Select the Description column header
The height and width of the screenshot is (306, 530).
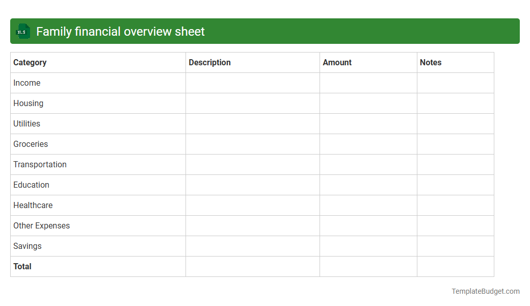pyautogui.click(x=209, y=62)
